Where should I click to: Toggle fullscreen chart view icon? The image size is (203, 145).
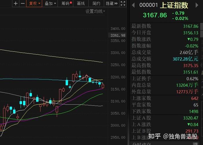(123, 3)
